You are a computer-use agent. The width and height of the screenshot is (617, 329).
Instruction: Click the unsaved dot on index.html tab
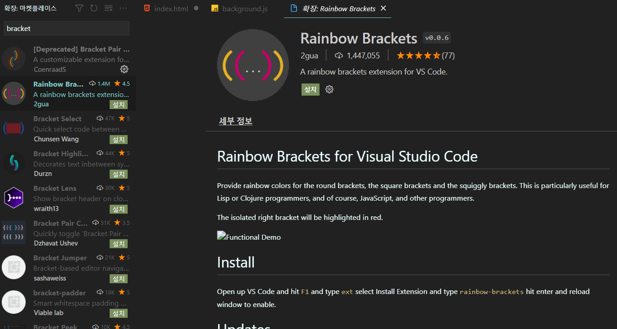pos(196,8)
